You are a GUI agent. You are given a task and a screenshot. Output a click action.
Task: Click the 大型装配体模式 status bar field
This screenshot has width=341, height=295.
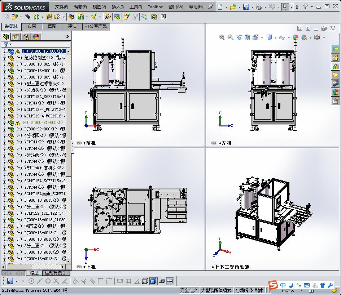pyautogui.click(x=216, y=290)
